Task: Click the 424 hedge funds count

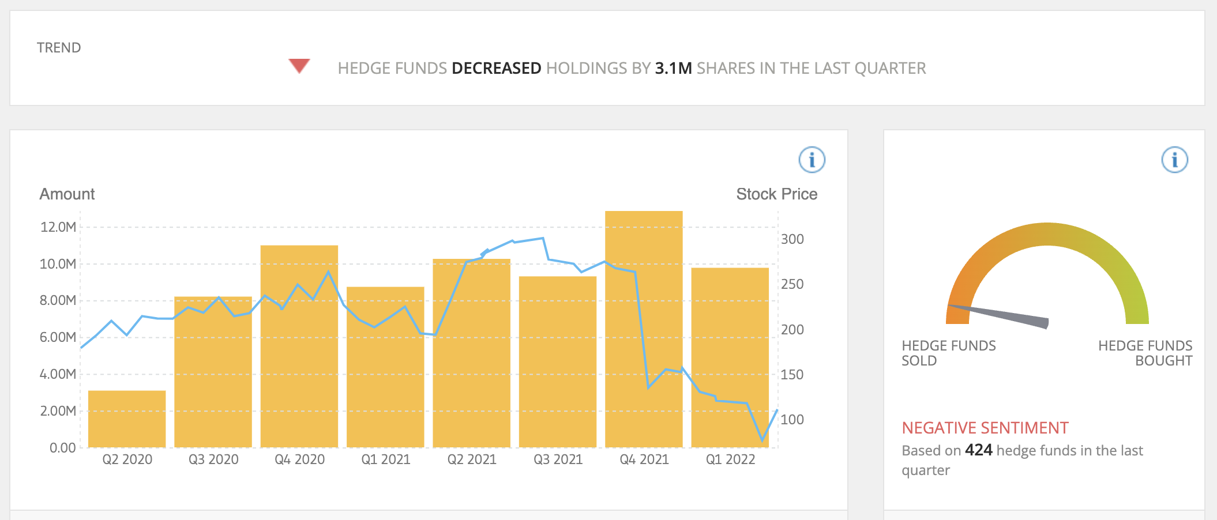Action: tap(978, 450)
